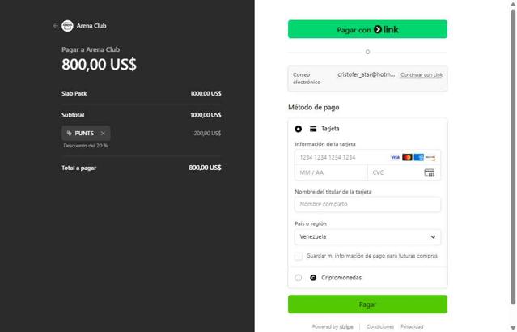The image size is (517, 332).
Task: Click the Visa card logo
Action: click(x=395, y=157)
